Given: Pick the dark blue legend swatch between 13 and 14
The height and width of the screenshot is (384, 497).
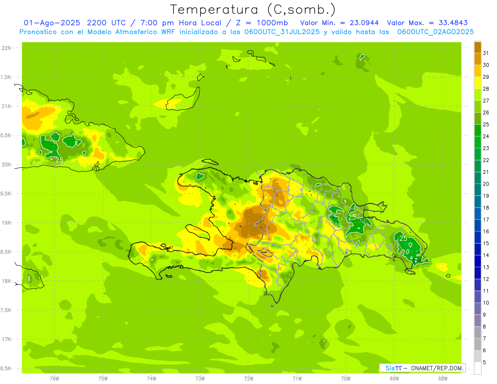Looking at the screenshot, I should pyautogui.click(x=478, y=261).
